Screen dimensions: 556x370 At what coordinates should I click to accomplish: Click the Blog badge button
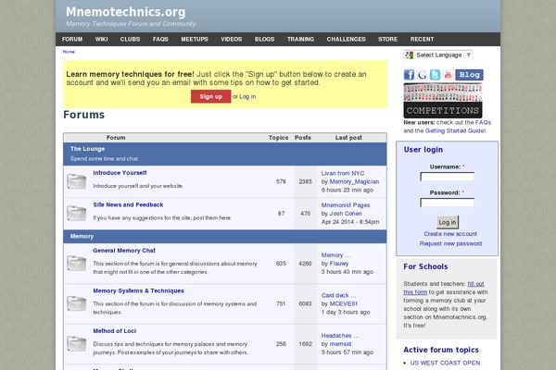[469, 75]
